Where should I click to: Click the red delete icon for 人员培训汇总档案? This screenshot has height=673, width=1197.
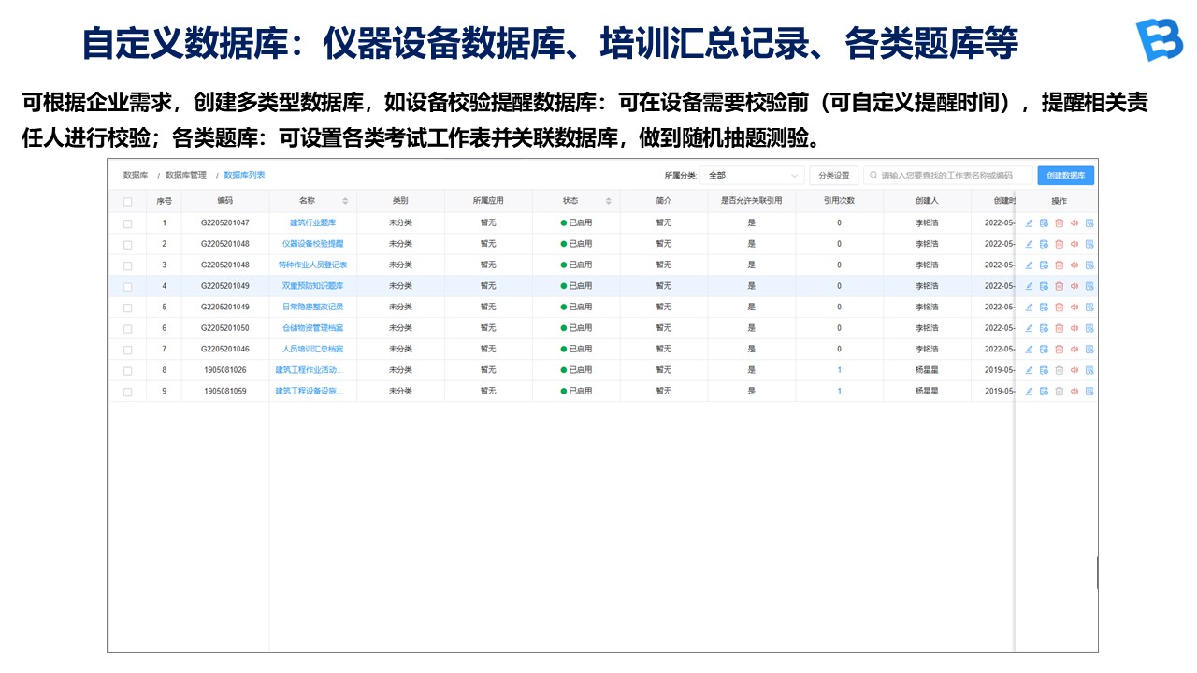[1059, 350]
